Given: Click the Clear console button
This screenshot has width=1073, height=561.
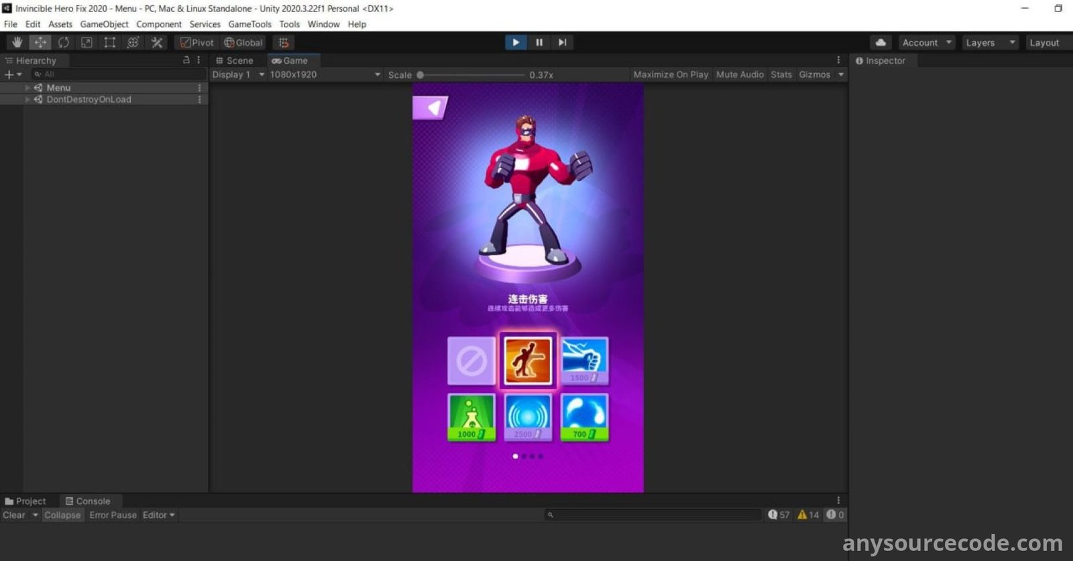Looking at the screenshot, I should pyautogui.click(x=14, y=515).
